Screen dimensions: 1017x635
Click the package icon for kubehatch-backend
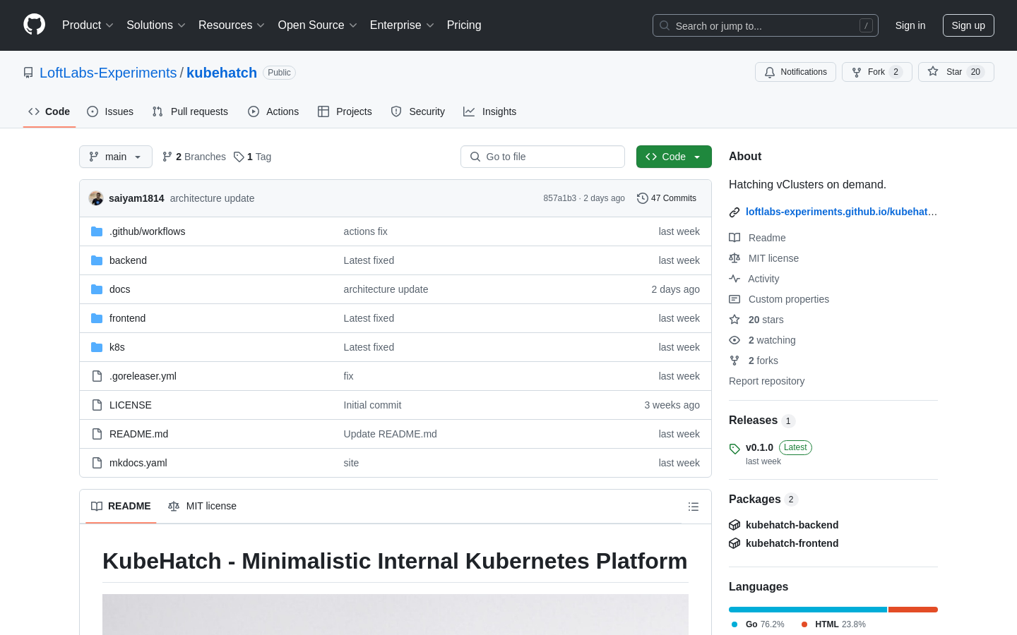(734, 525)
